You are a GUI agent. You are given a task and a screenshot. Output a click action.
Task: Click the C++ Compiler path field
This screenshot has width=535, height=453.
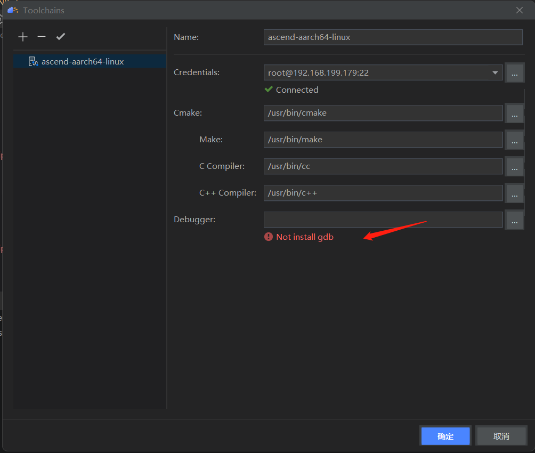click(x=383, y=193)
